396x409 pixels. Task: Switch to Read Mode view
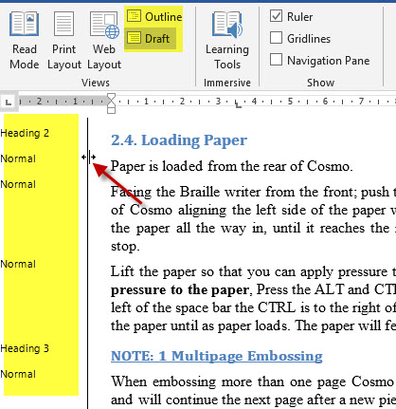[x=25, y=41]
